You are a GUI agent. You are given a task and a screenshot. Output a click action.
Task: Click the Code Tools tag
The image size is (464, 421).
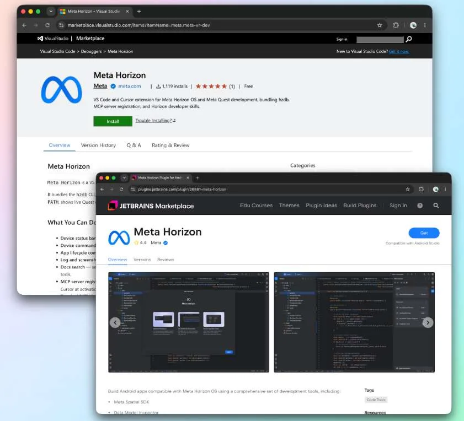coord(376,400)
